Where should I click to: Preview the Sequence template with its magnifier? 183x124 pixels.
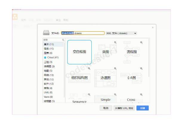pyautogui.click(x=89, y=94)
